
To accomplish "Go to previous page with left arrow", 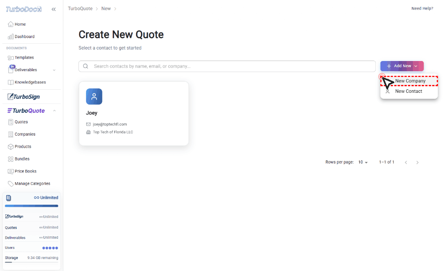I will 406,162.
